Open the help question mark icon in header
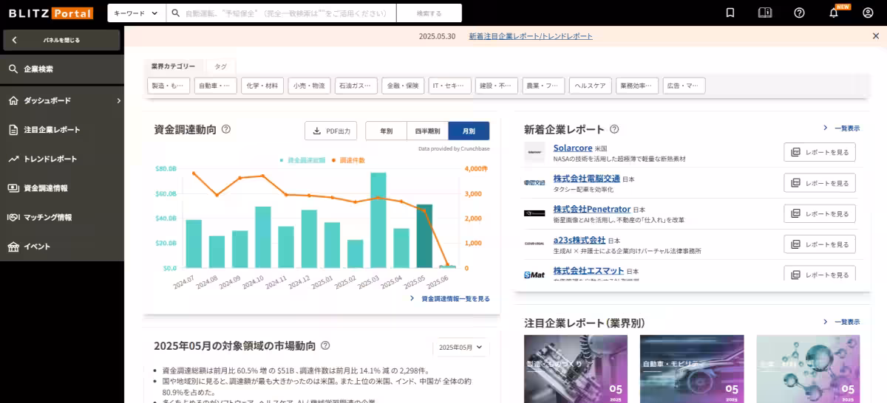This screenshot has width=887, height=403. pos(799,13)
